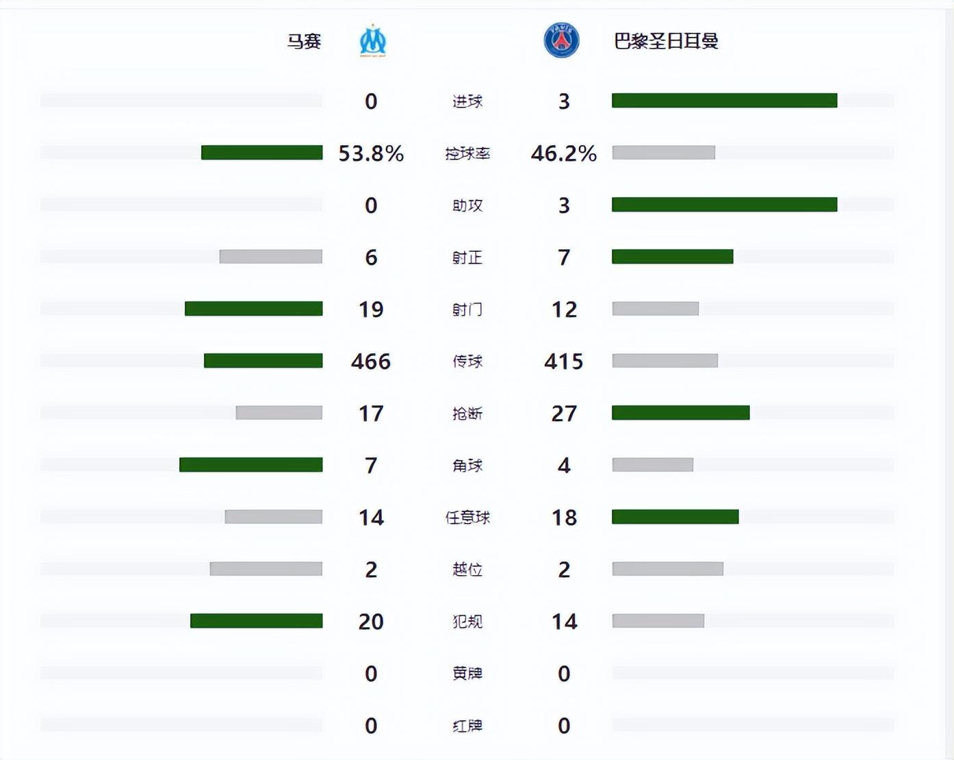Select the 进球 stat label
The height and width of the screenshot is (760, 954).
pyautogui.click(x=467, y=101)
